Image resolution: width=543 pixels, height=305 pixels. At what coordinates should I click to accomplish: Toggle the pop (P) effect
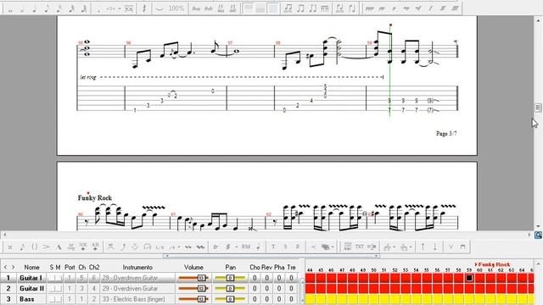298,247
